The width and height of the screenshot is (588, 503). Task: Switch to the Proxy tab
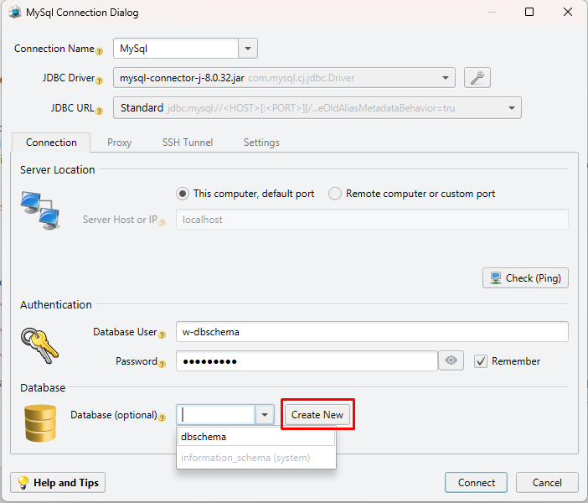click(119, 143)
